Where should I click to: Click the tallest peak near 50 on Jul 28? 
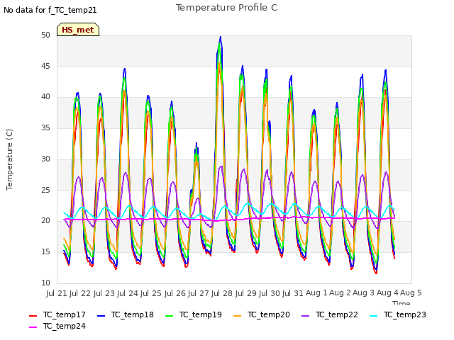pos(221,38)
